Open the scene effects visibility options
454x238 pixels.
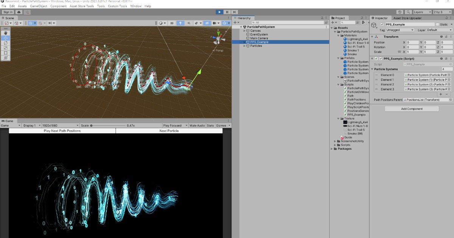click(x=201, y=23)
